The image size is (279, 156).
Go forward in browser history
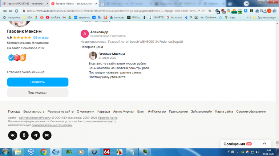pos(11,11)
